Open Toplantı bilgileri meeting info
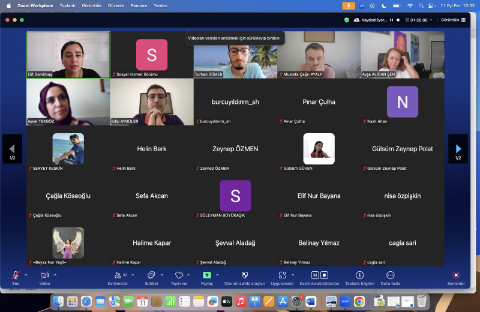 click(x=359, y=278)
